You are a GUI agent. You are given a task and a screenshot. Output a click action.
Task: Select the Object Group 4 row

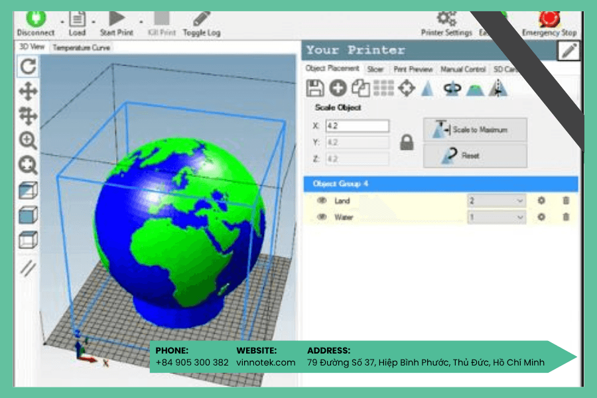click(440, 184)
